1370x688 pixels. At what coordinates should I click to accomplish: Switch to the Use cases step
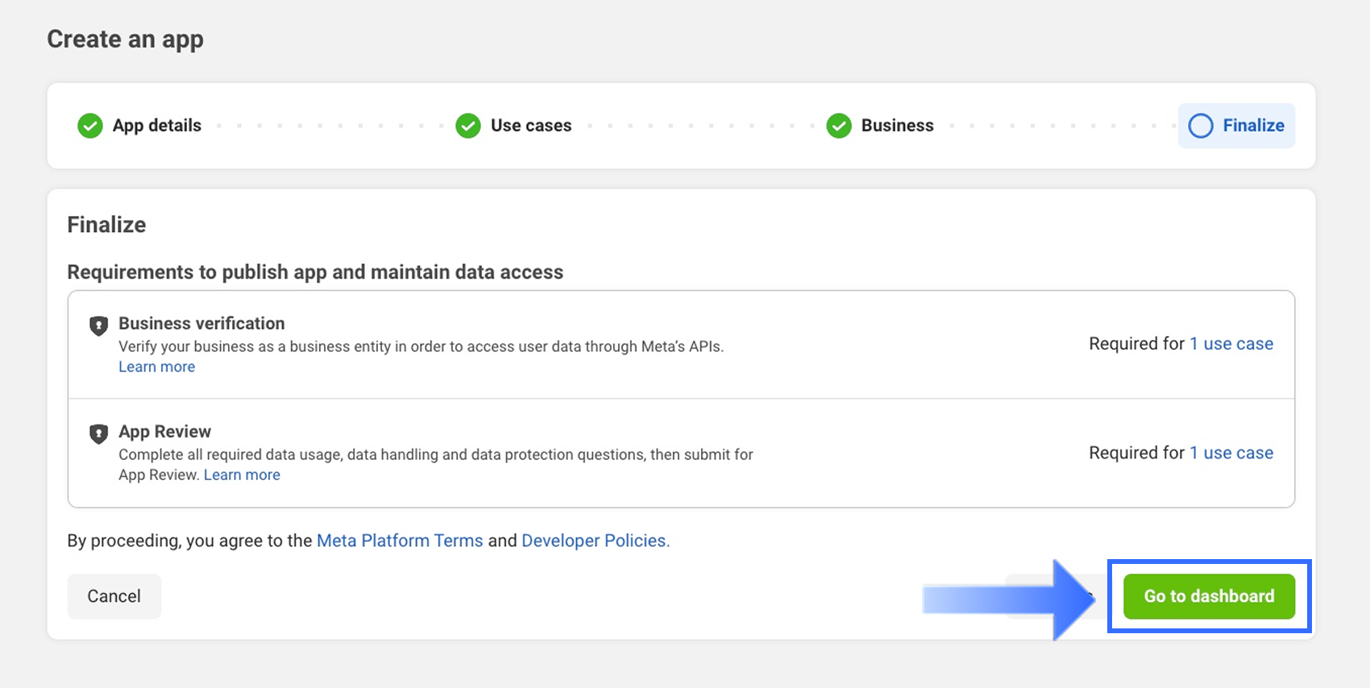coord(531,126)
